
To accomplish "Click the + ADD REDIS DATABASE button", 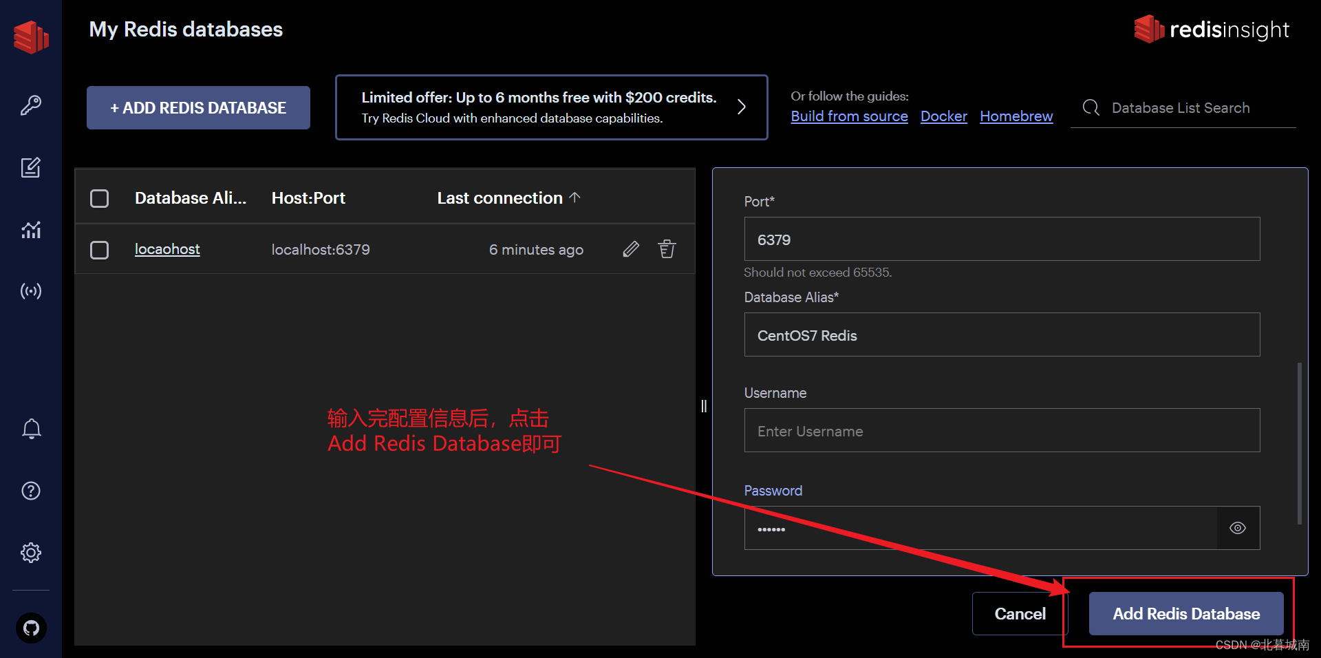I will point(198,107).
